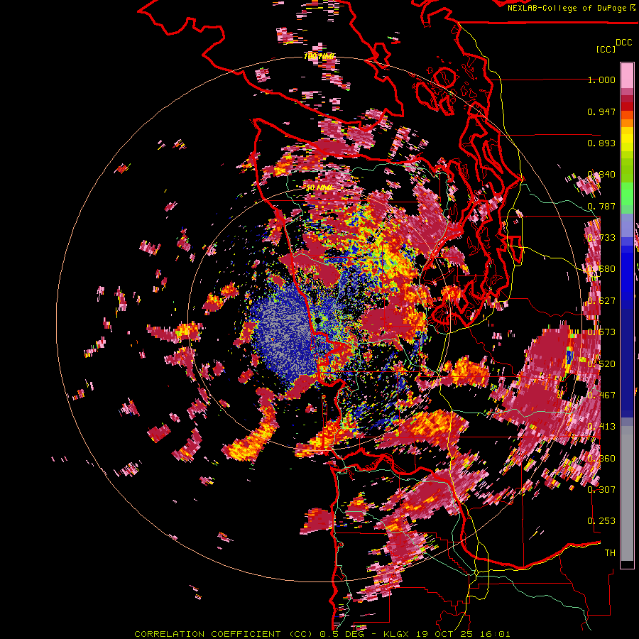Click the TH threshold label
The width and height of the screenshot is (639, 639).
[x=610, y=552]
